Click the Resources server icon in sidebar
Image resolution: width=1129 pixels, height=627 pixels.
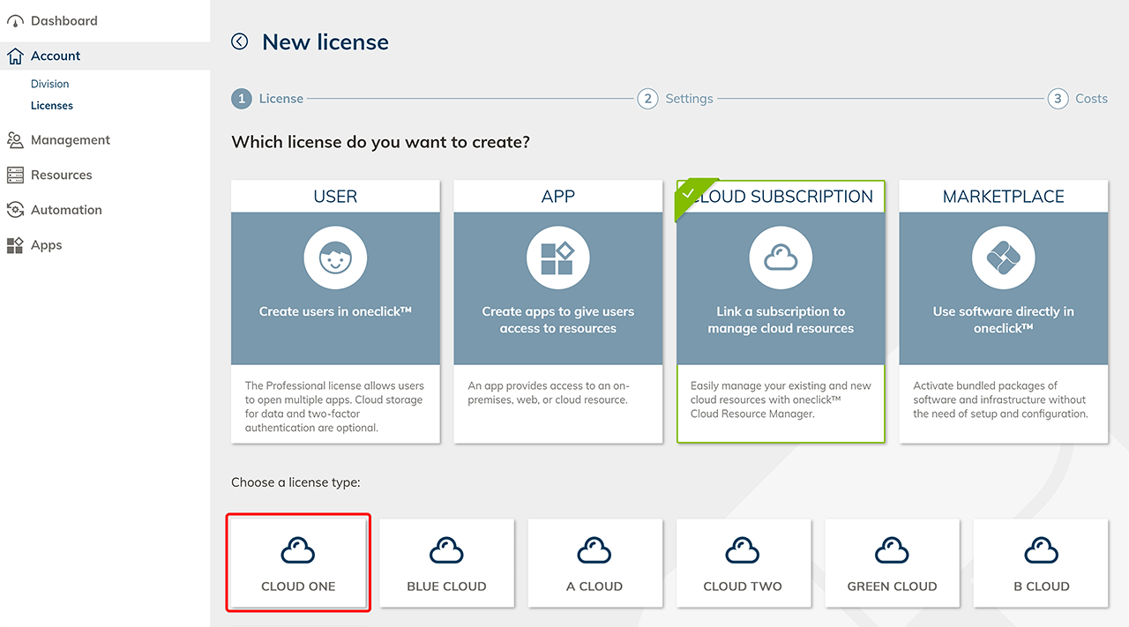pyautogui.click(x=15, y=175)
